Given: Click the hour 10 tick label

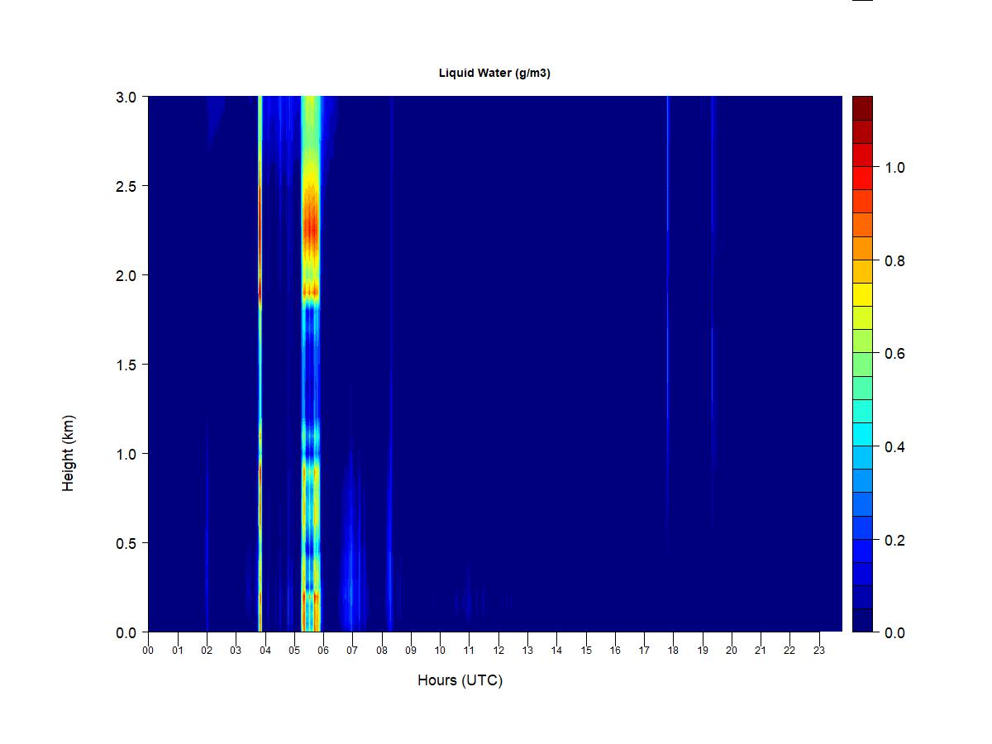Looking at the screenshot, I should pyautogui.click(x=440, y=651).
